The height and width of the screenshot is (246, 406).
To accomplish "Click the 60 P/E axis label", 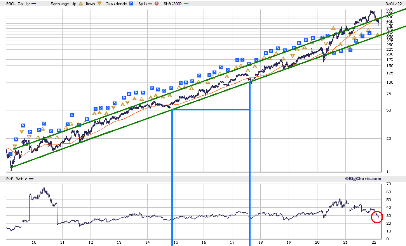I will [389, 192].
